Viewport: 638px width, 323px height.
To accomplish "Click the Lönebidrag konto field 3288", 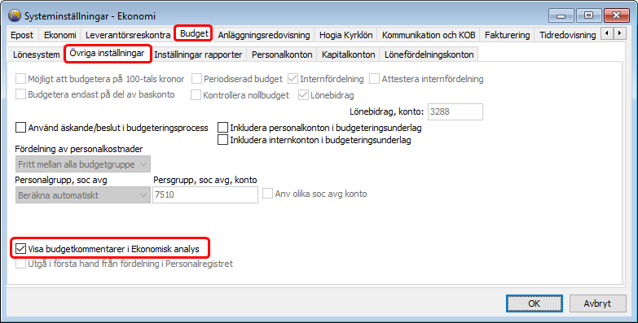I will tap(455, 111).
